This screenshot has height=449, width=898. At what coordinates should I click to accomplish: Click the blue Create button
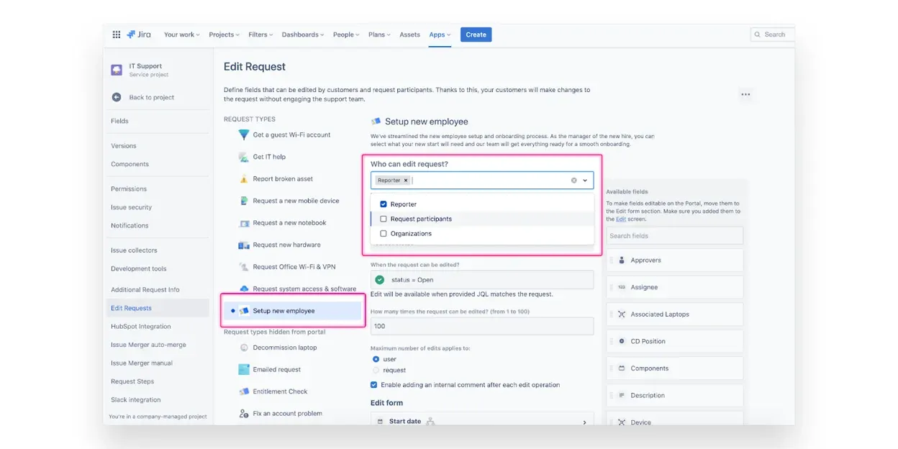pos(476,35)
